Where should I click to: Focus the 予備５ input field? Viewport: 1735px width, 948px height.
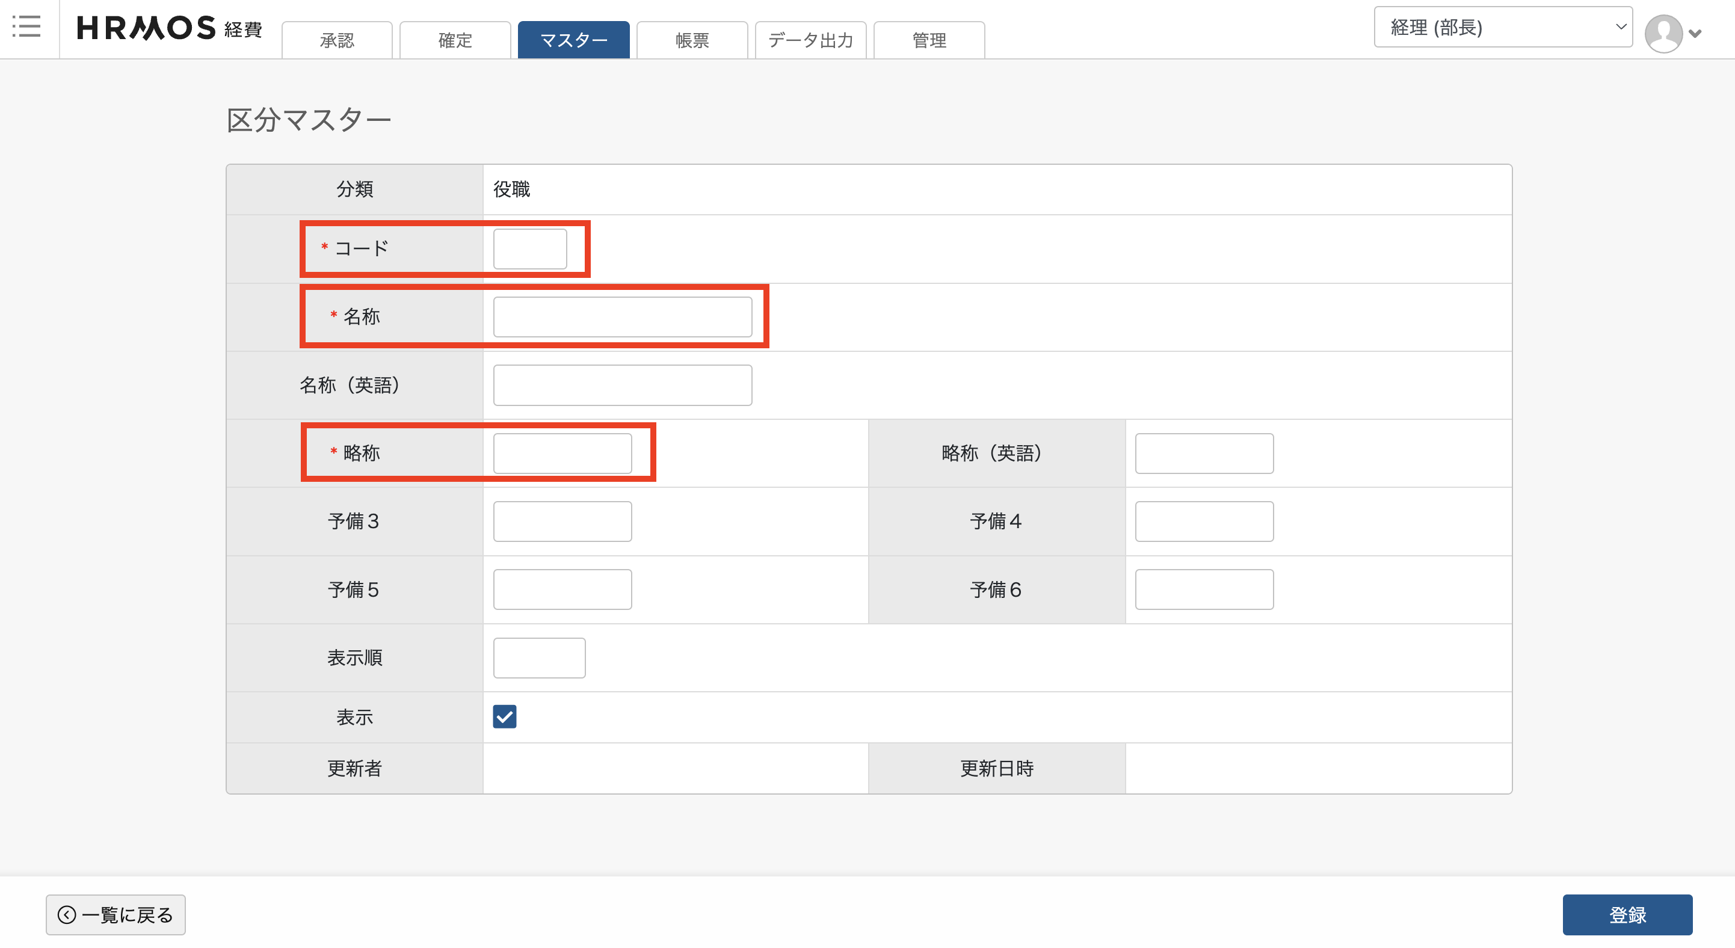[562, 589]
